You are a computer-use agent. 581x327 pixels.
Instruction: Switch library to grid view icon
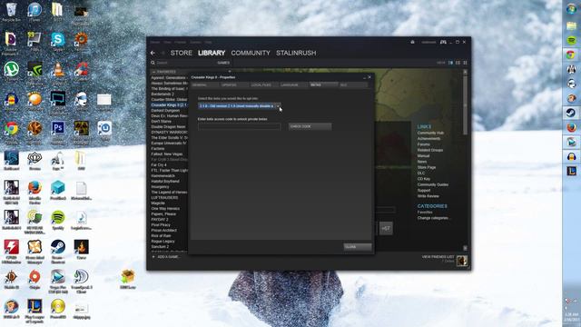point(465,63)
